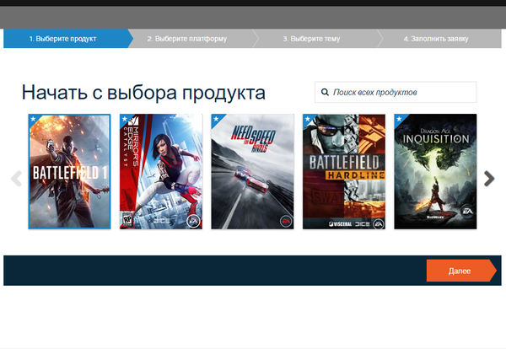Select the Battlefield 1 game cover
506x349 pixels.
click(69, 174)
